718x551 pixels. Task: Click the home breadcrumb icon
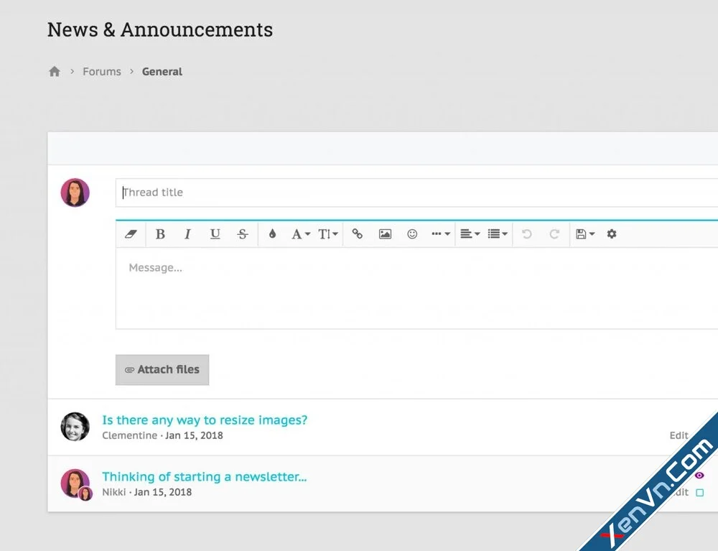click(55, 72)
